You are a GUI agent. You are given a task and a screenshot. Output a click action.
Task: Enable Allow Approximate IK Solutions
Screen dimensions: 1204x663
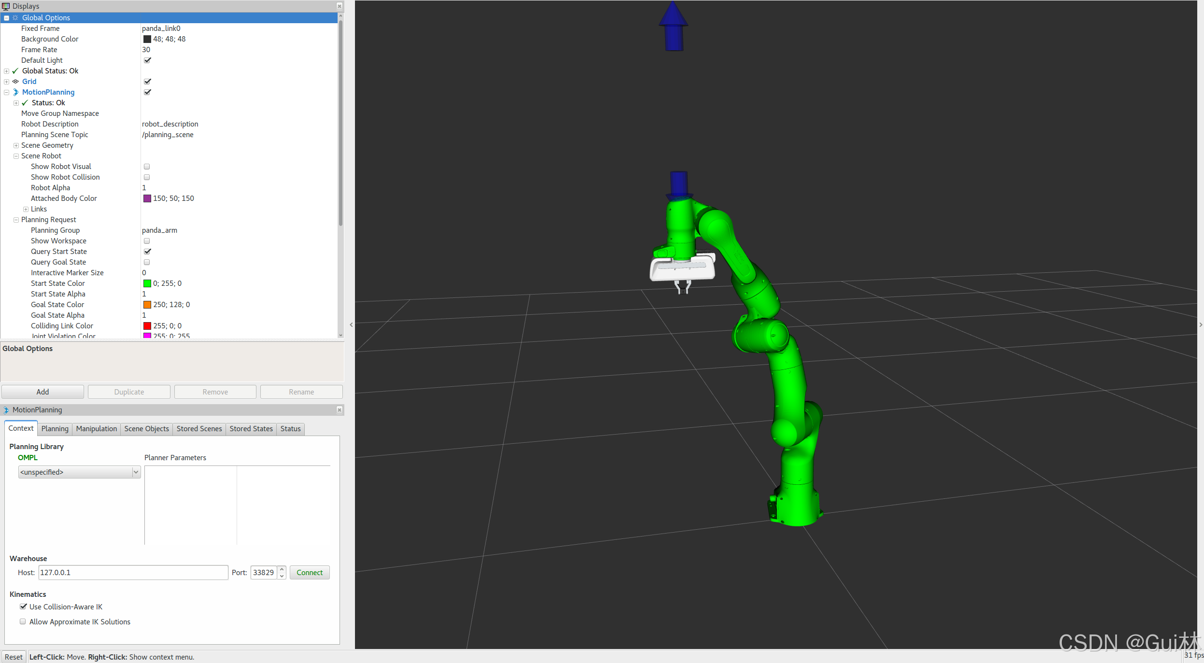click(23, 622)
